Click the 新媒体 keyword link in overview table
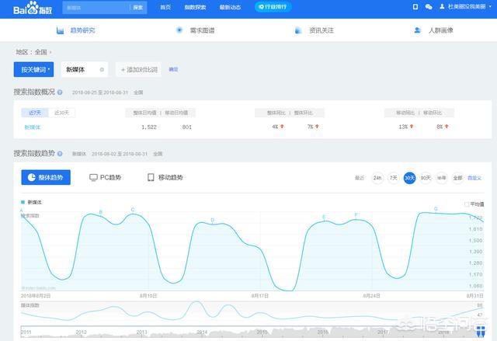 (x=33, y=127)
